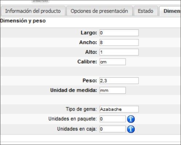Focus the Unidades en paquete input

pyautogui.click(x=112, y=119)
